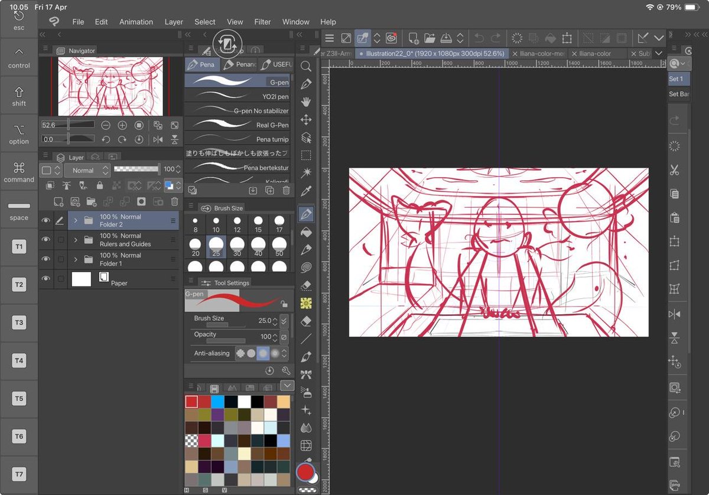Zoom in in Navigator panel
Screen dimensions: 709x495
[122, 125]
